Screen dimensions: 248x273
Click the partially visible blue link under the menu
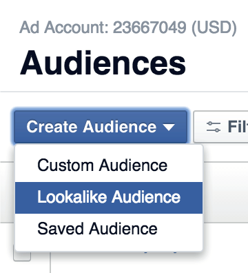(161, 252)
